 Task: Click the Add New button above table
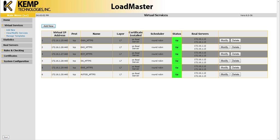pos(48,26)
